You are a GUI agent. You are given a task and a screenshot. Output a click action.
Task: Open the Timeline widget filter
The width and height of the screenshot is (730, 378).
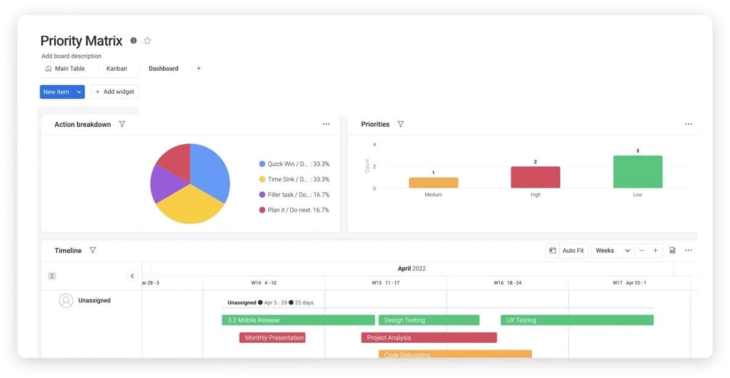(x=92, y=250)
